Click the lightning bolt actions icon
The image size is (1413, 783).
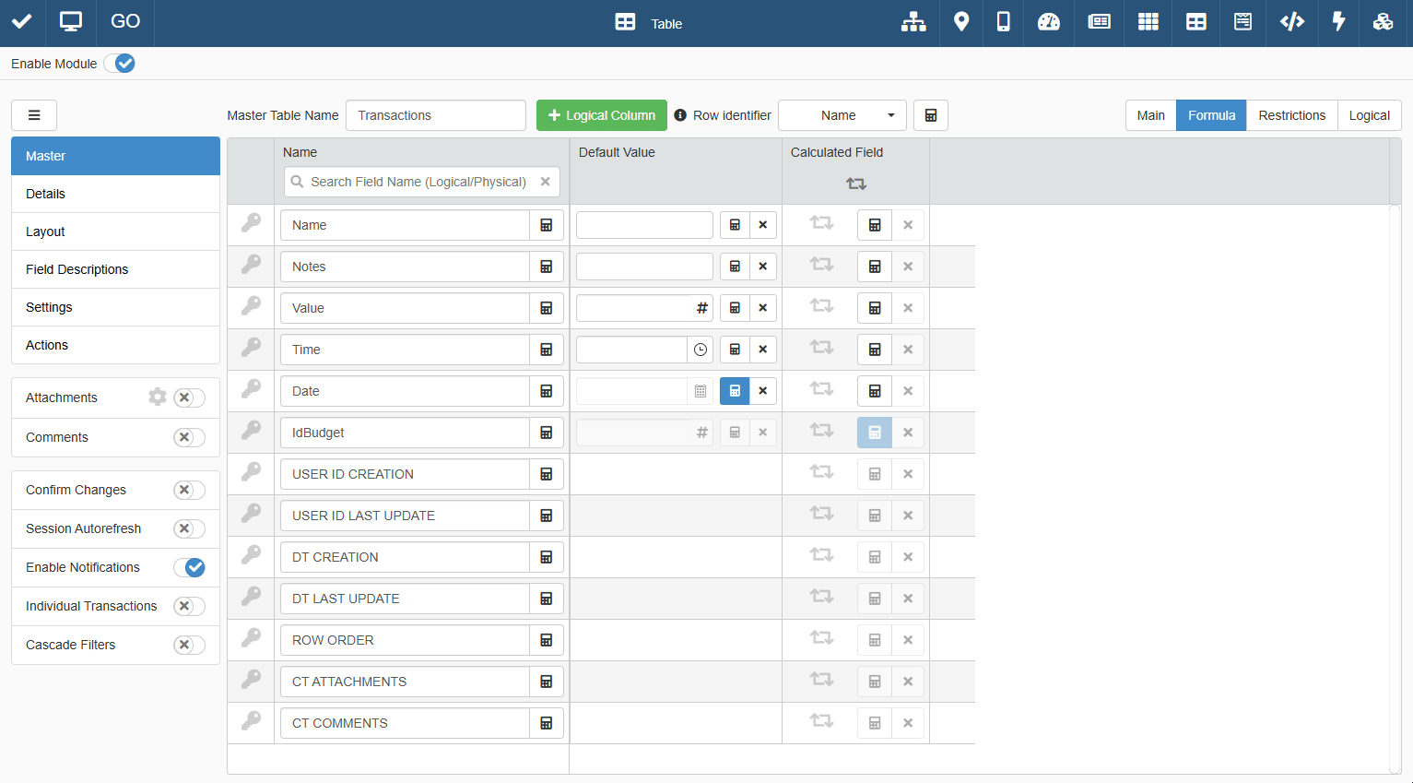[1339, 22]
